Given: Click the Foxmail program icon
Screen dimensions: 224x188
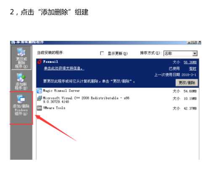Looking at the screenshot, I should tap(40, 62).
